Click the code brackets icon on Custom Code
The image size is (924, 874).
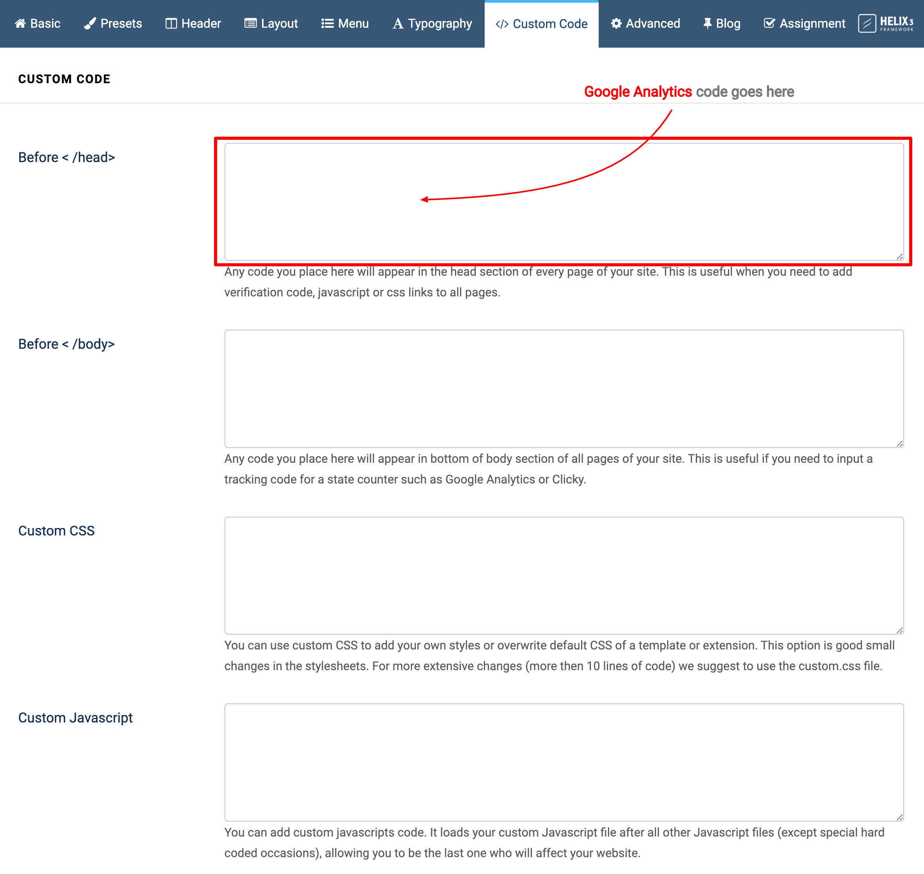502,23
